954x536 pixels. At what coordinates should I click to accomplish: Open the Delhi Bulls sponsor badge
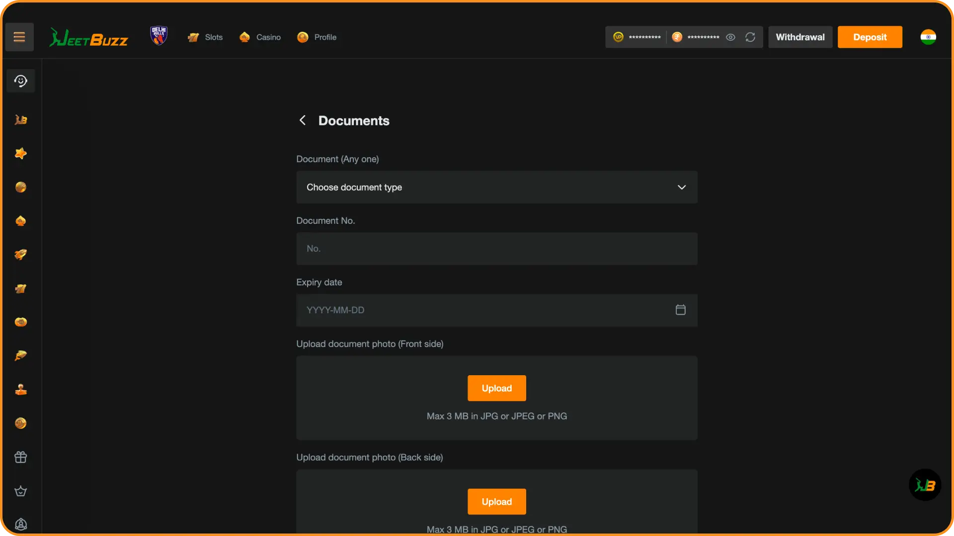coord(159,36)
